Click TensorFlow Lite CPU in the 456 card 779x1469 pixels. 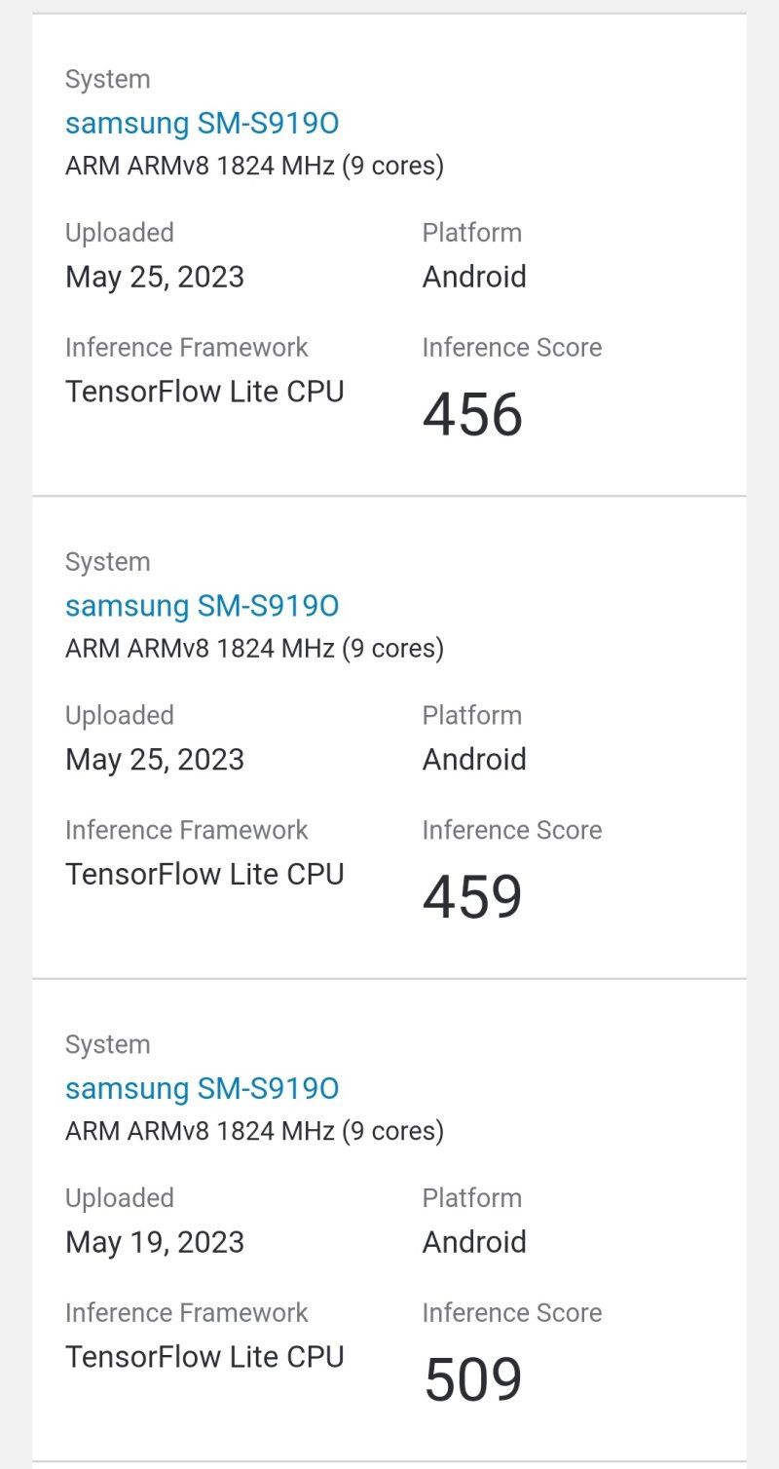(x=204, y=392)
